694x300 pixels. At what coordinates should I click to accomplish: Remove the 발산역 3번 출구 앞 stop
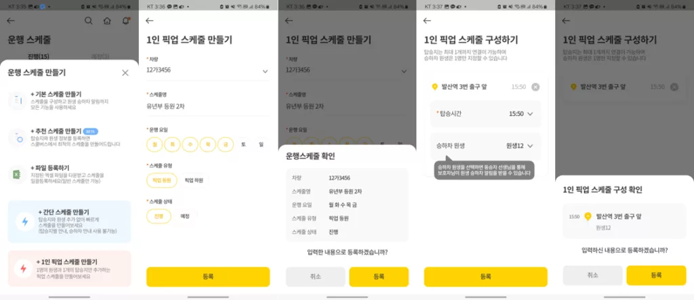pos(535,87)
